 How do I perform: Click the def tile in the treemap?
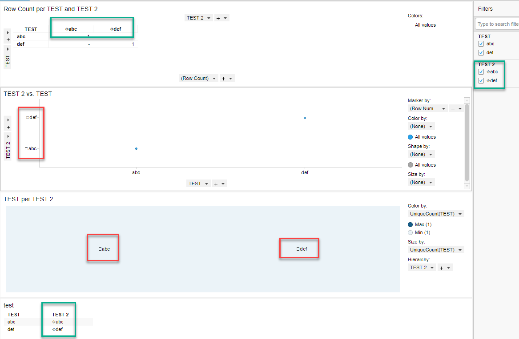tap(302, 249)
